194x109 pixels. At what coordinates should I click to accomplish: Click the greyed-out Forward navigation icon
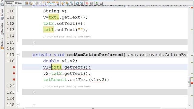(37, 3)
